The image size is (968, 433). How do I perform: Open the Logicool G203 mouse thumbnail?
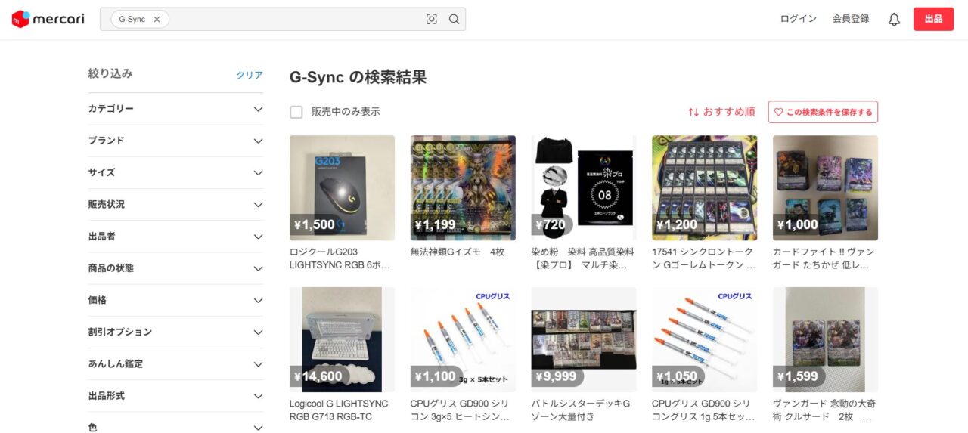(x=342, y=187)
